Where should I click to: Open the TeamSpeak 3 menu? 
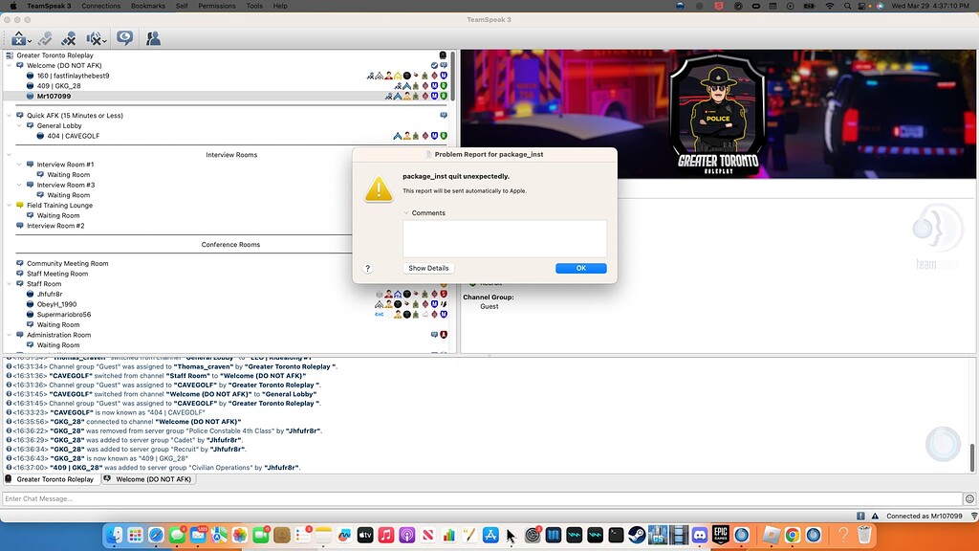(49, 6)
